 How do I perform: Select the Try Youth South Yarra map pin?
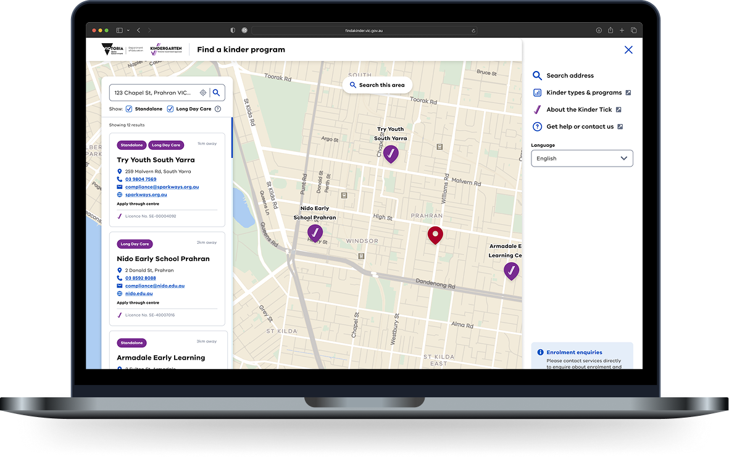[391, 154]
